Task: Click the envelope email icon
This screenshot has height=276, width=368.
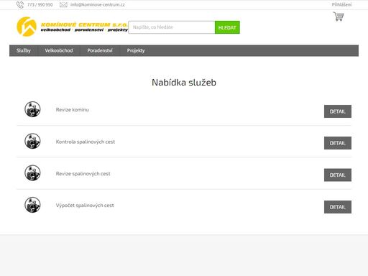Action: (63, 5)
